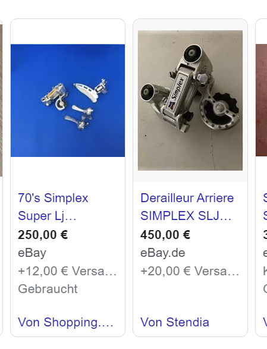The image size is (267, 349).
Task: Click the cut-off reddish product image at right
Action: point(262,100)
